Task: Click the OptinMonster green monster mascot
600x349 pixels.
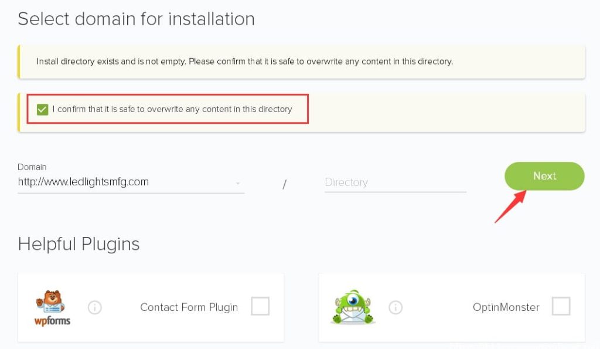Action: pyautogui.click(x=352, y=306)
